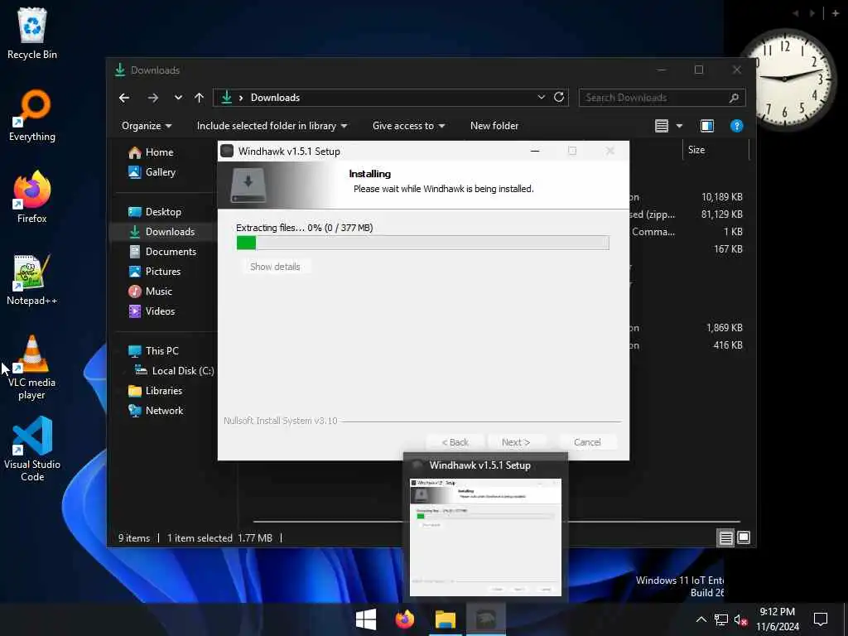
Task: Click Cancel in Windhawk Setup
Action: [587, 442]
